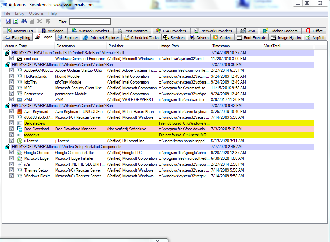Sort by VirusTotal column header
330x242 pixels.
coord(288,46)
